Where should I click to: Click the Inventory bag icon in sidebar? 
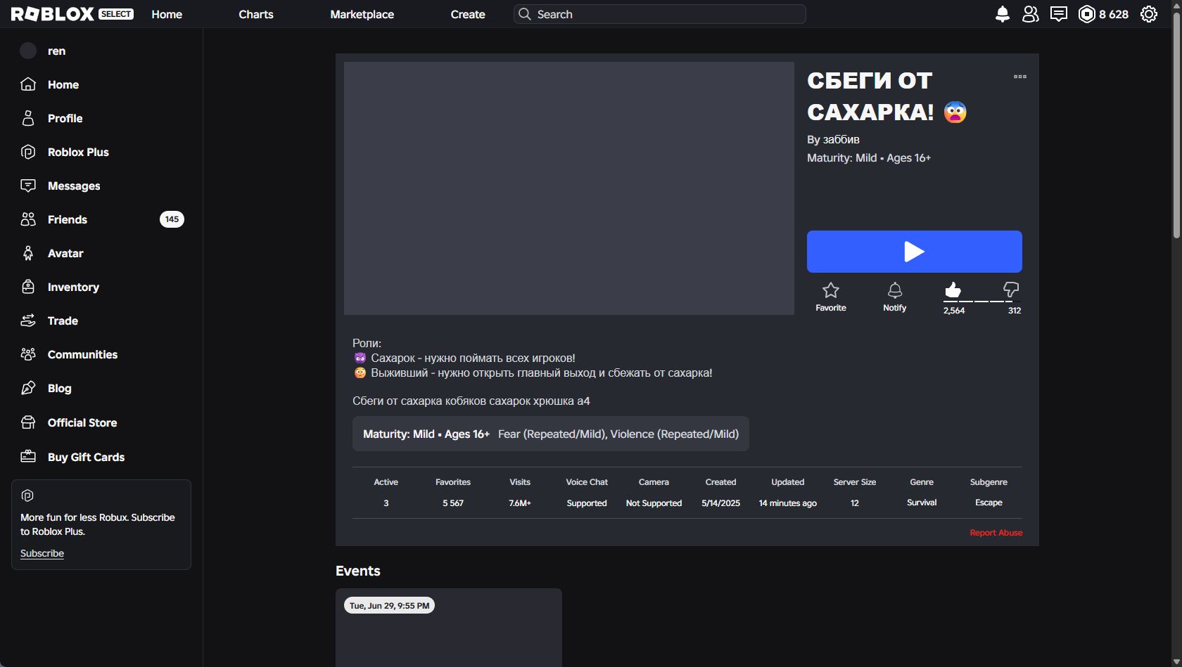click(x=28, y=287)
